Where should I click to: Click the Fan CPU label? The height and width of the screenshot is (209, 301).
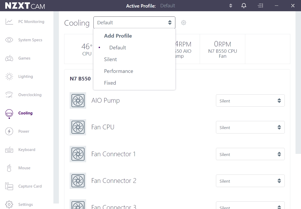coord(103,127)
